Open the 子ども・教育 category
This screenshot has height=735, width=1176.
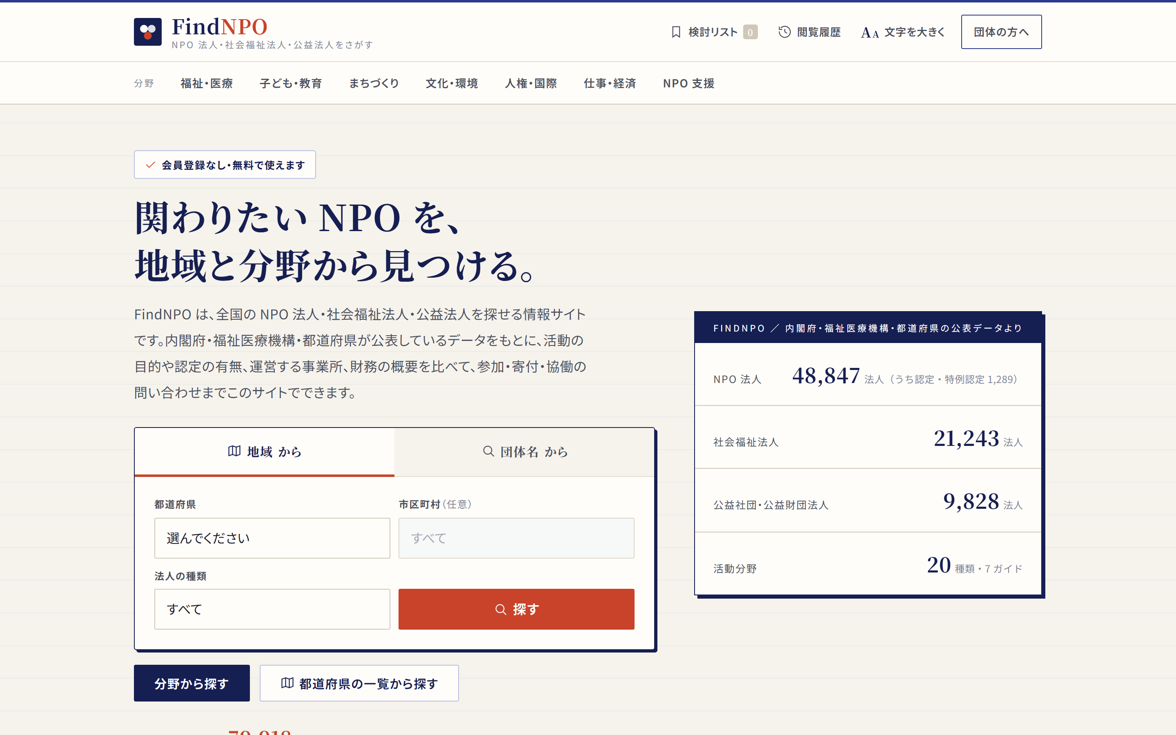[x=291, y=84]
